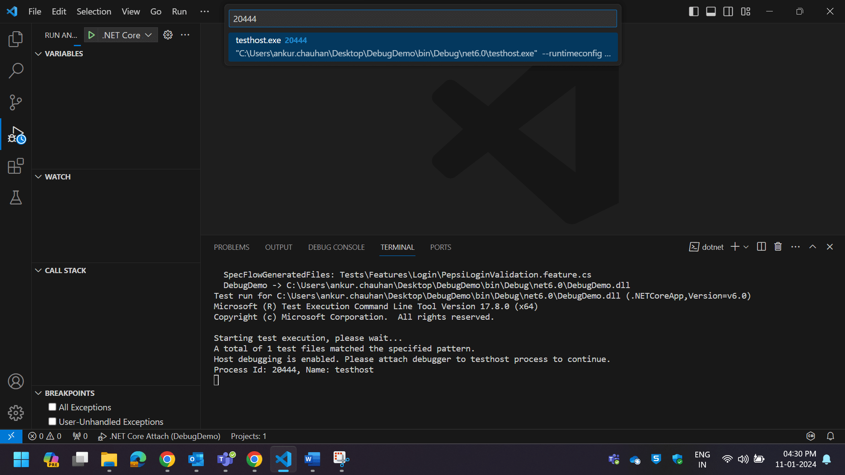Open Extensions view
This screenshot has height=475, width=845.
point(16,166)
